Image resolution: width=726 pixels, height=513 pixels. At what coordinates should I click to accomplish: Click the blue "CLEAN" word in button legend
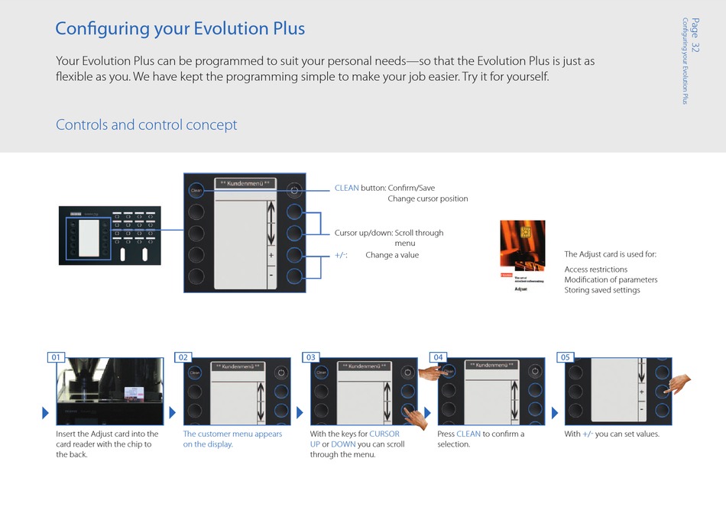(x=347, y=188)
